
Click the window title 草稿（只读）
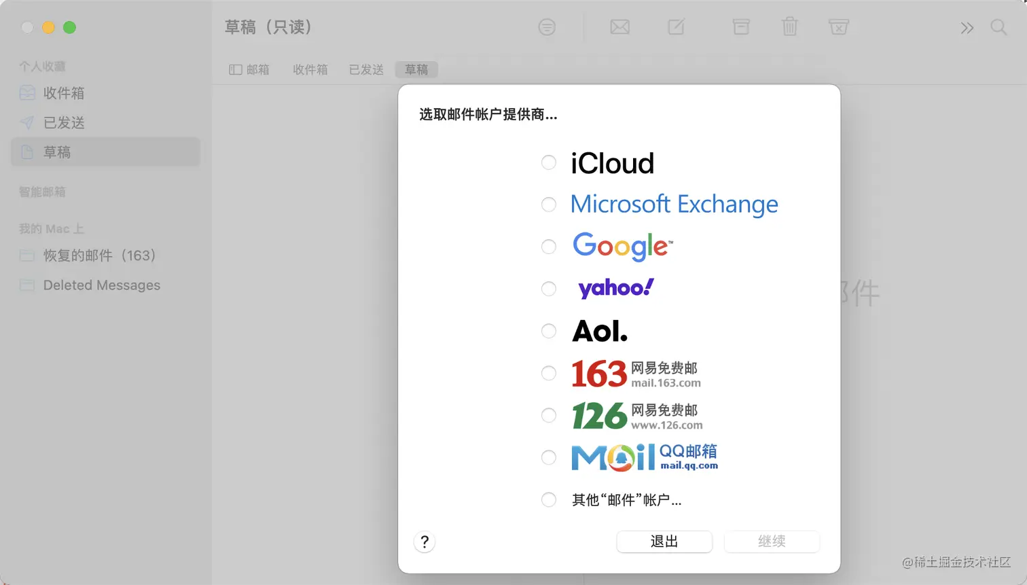click(x=269, y=27)
